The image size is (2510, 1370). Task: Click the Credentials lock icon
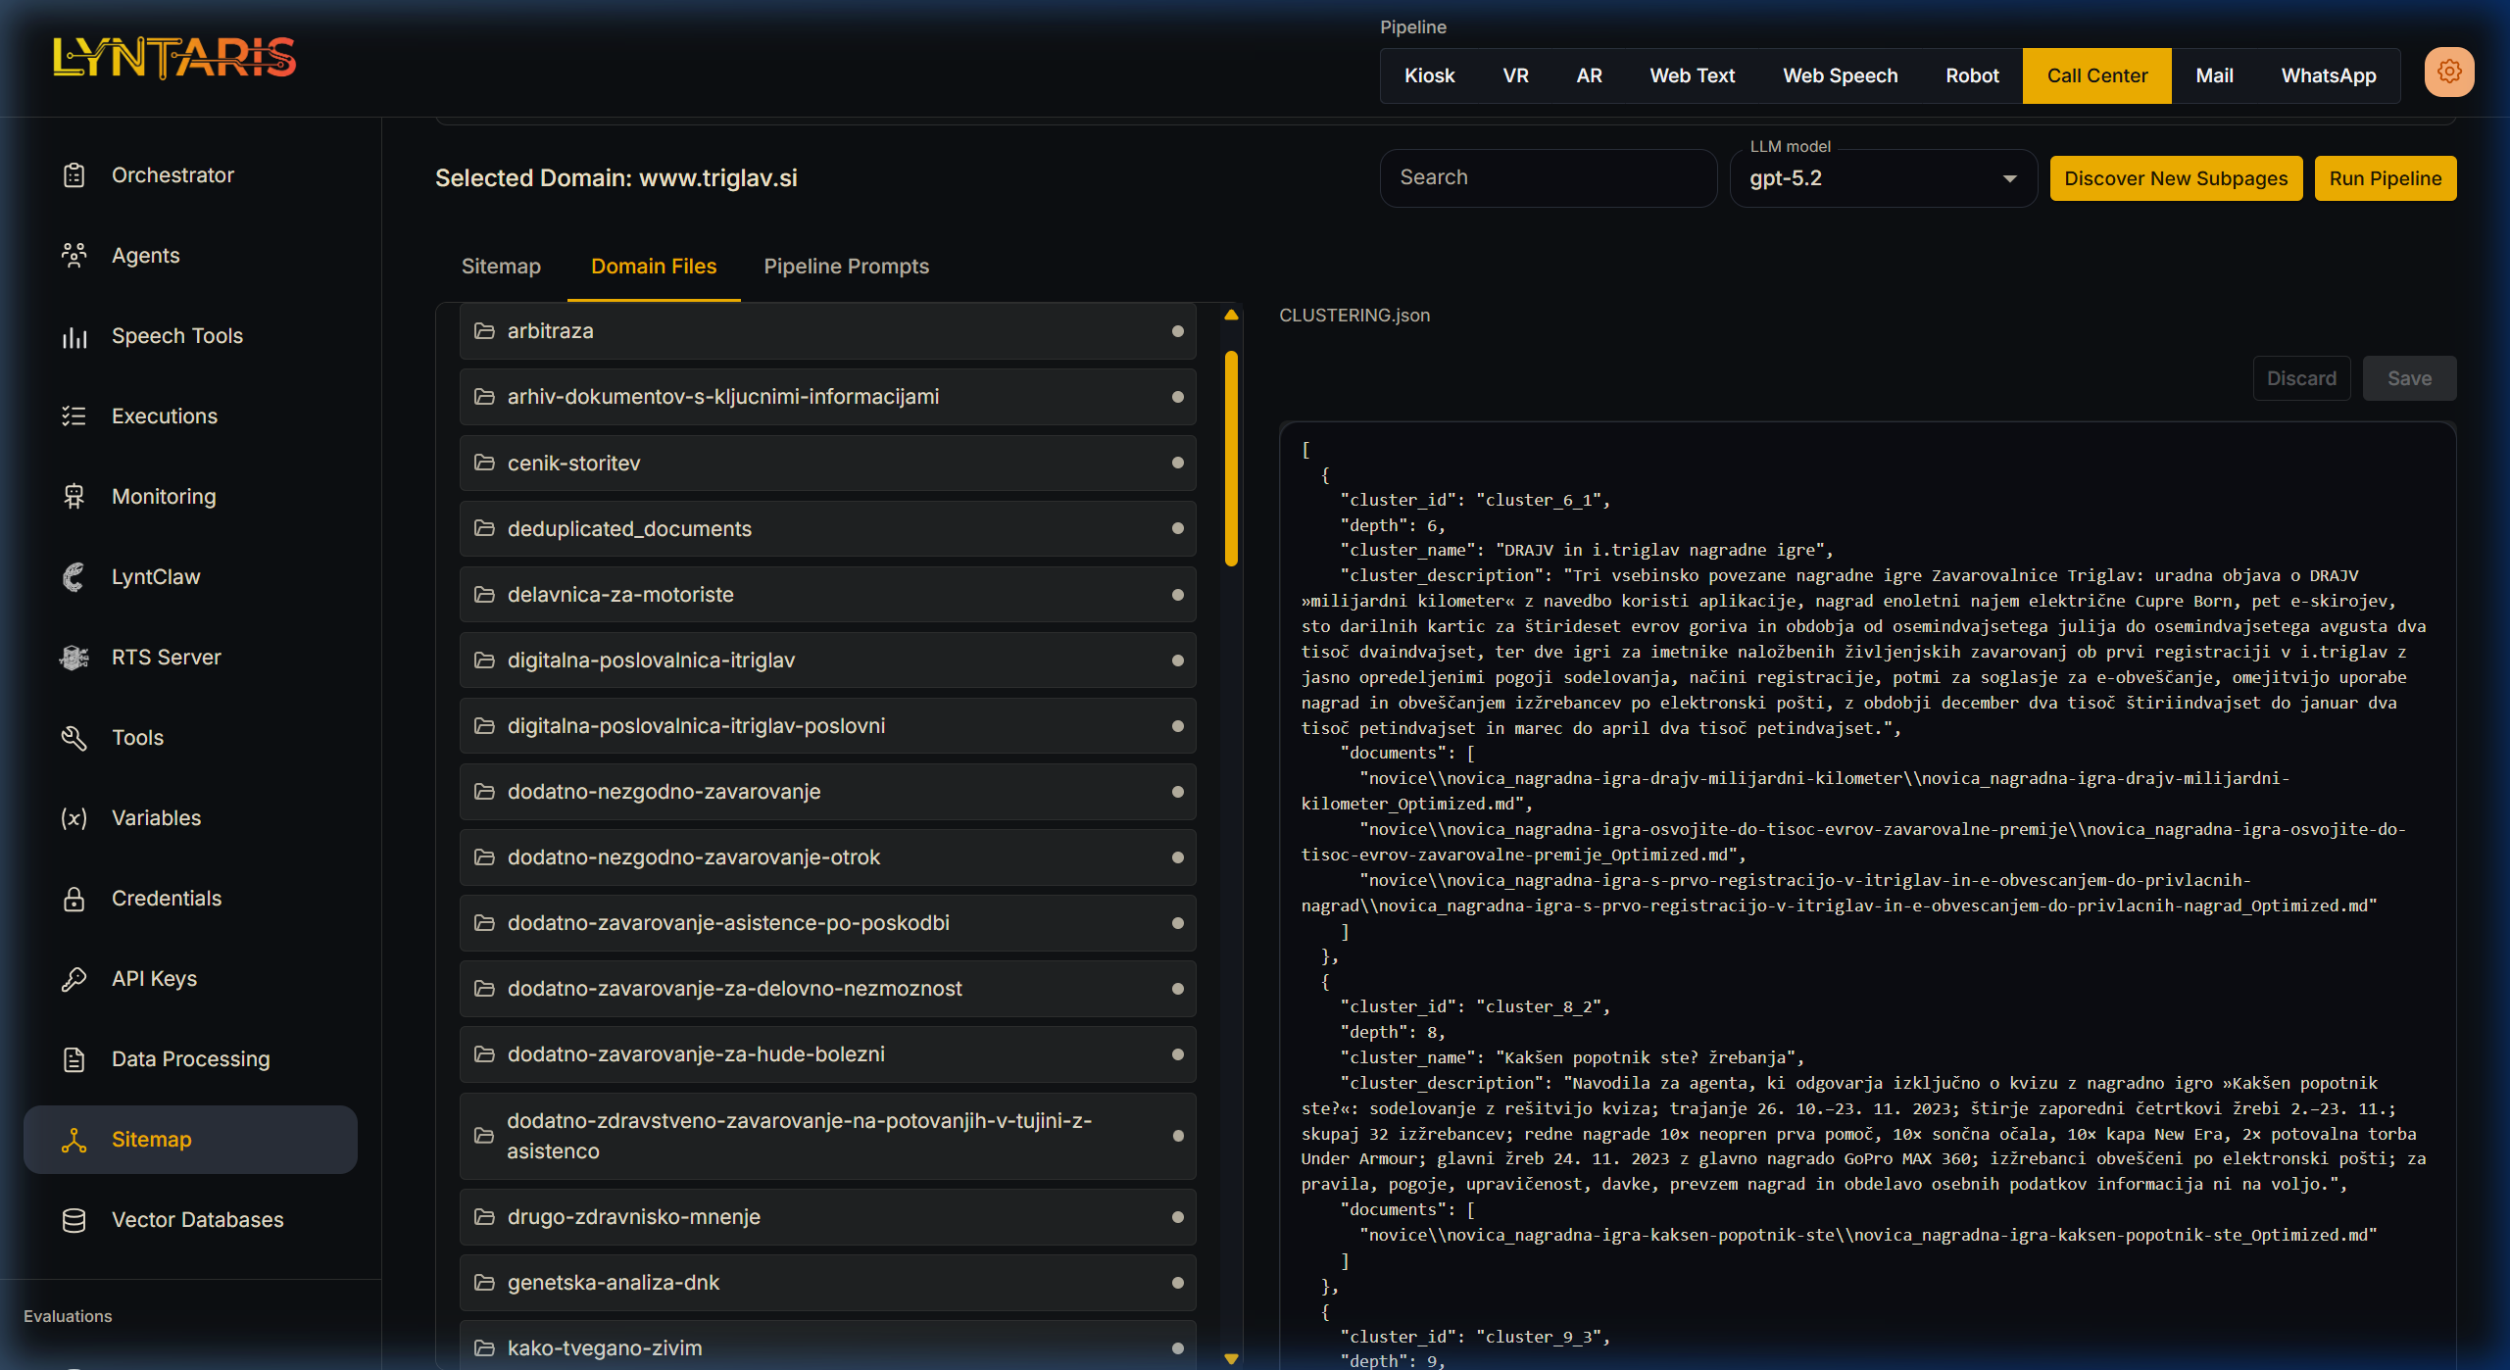point(74,899)
